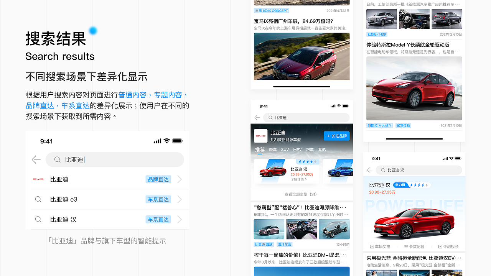Image resolution: width=491 pixels, height=276 pixels.
Task: Click the blue car card beside 比亚迪 汉
Action: click(338, 172)
